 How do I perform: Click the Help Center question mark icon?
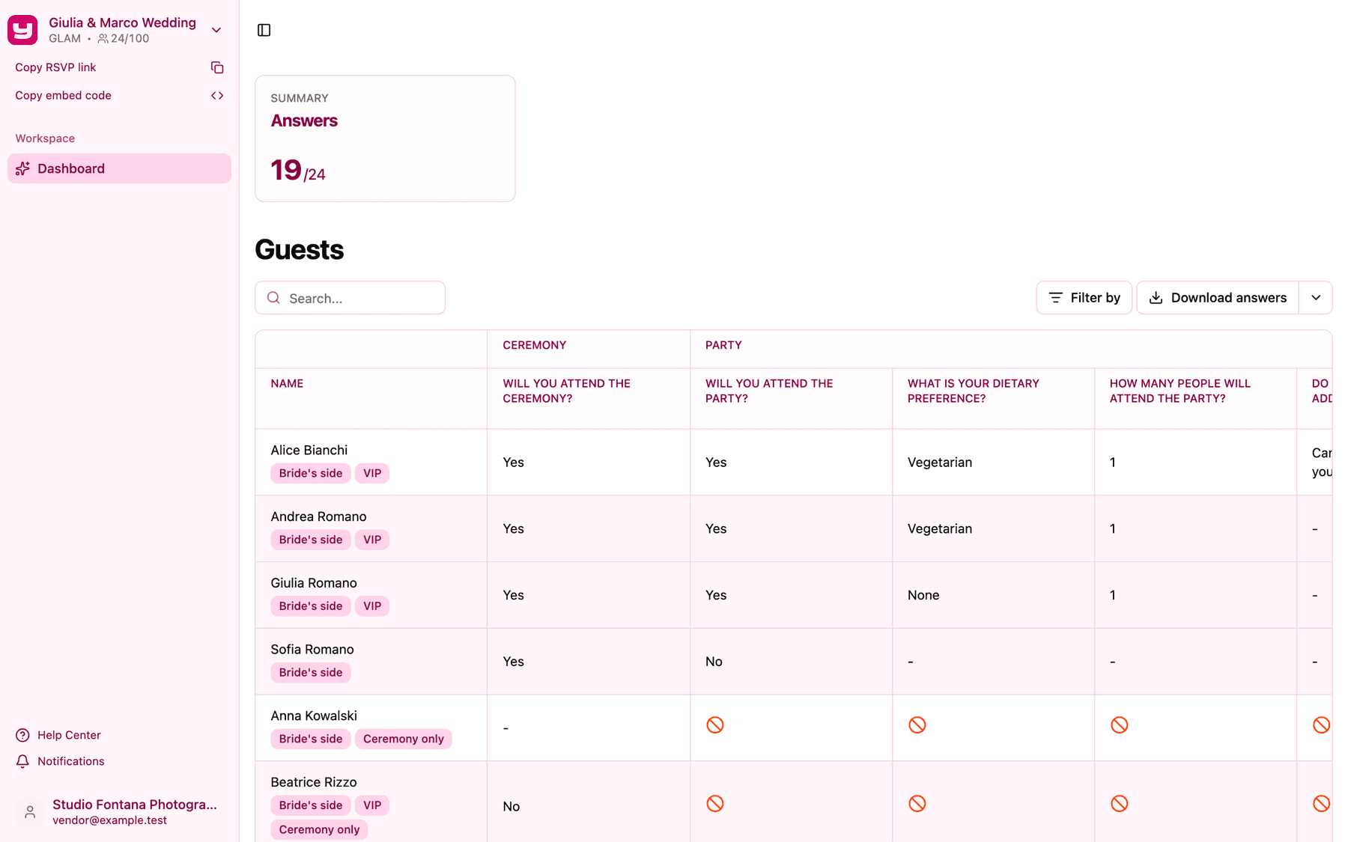[22, 735]
